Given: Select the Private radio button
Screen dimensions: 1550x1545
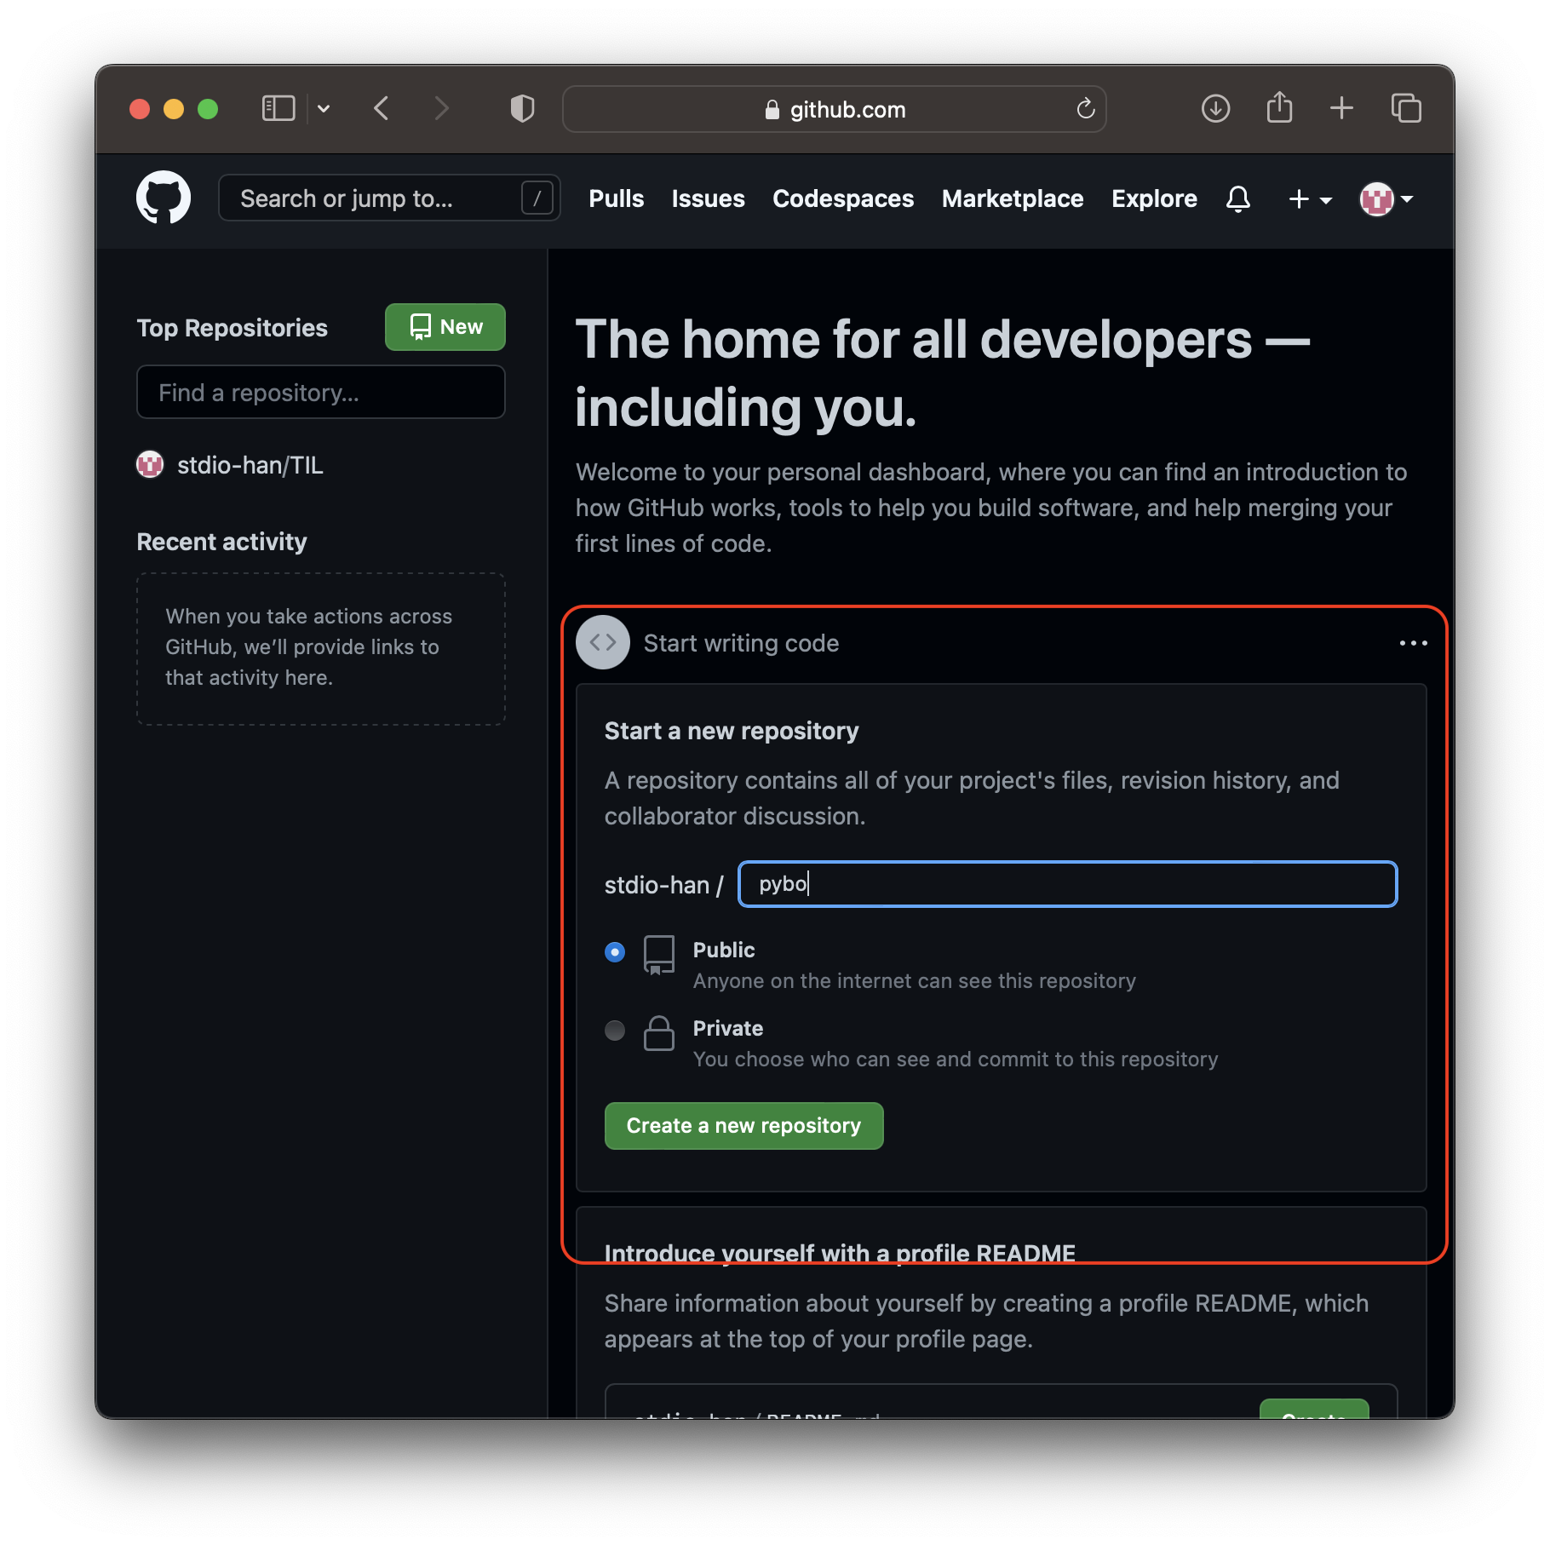Looking at the screenshot, I should [x=615, y=1030].
